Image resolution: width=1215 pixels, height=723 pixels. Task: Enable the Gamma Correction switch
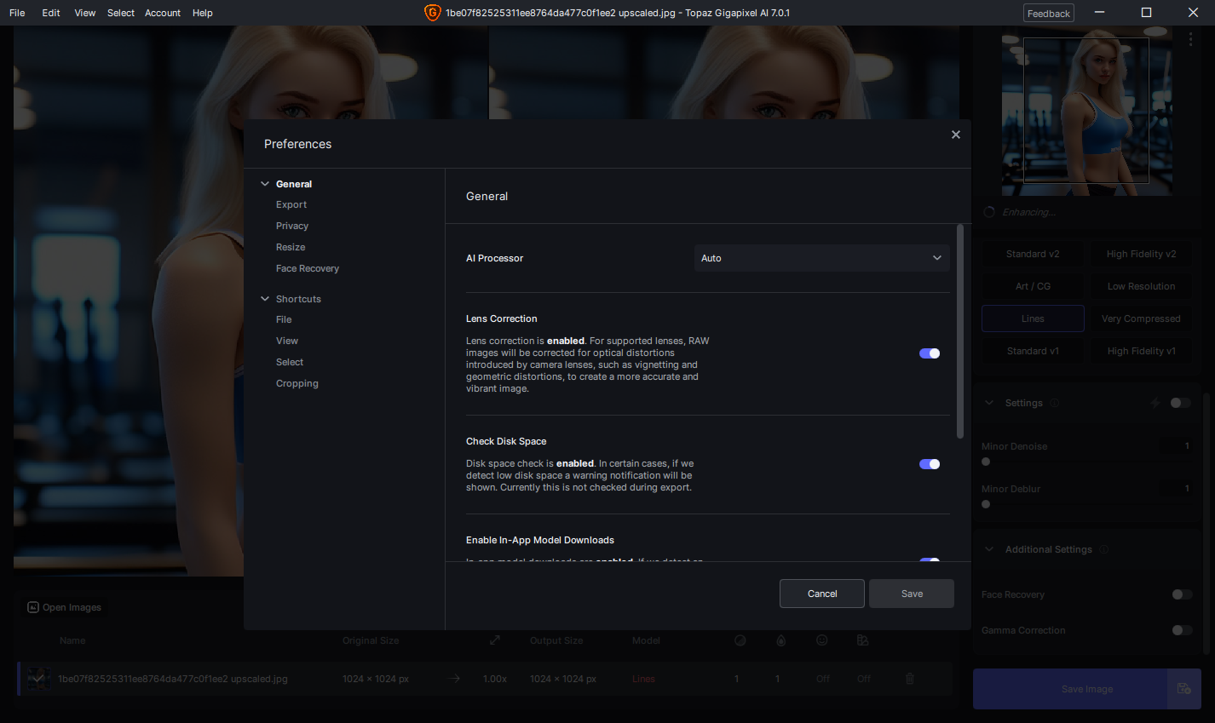point(1182,630)
